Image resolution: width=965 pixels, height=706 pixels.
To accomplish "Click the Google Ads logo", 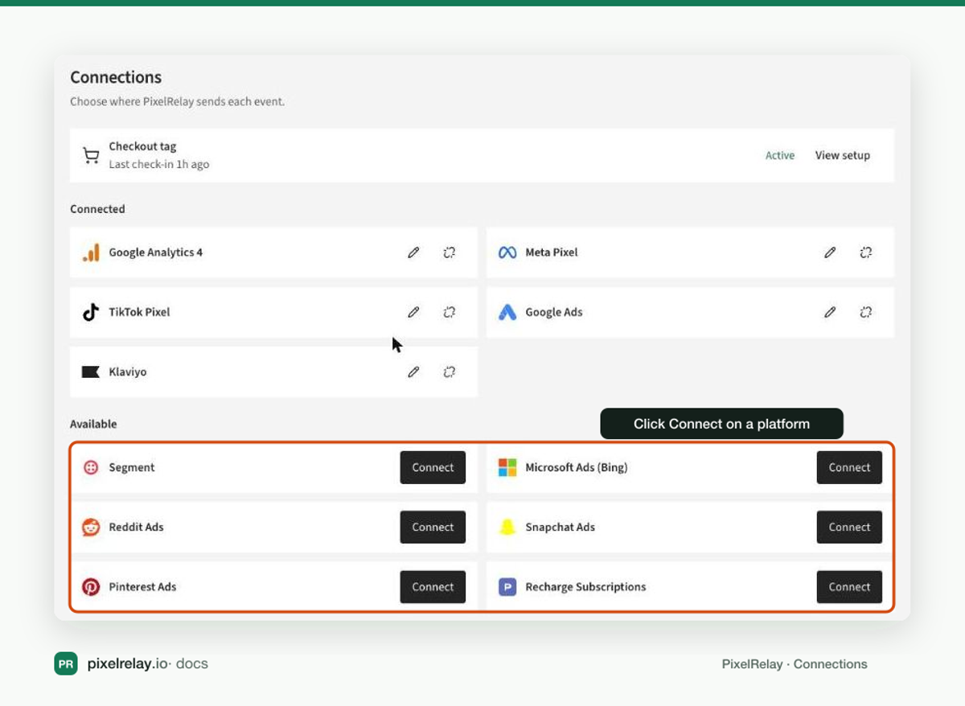I will pos(507,312).
